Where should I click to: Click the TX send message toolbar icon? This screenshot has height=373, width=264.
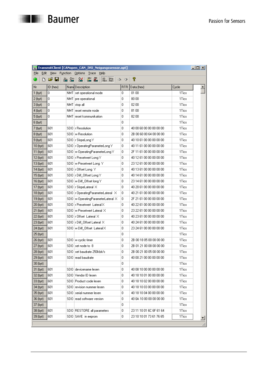coord(66,80)
